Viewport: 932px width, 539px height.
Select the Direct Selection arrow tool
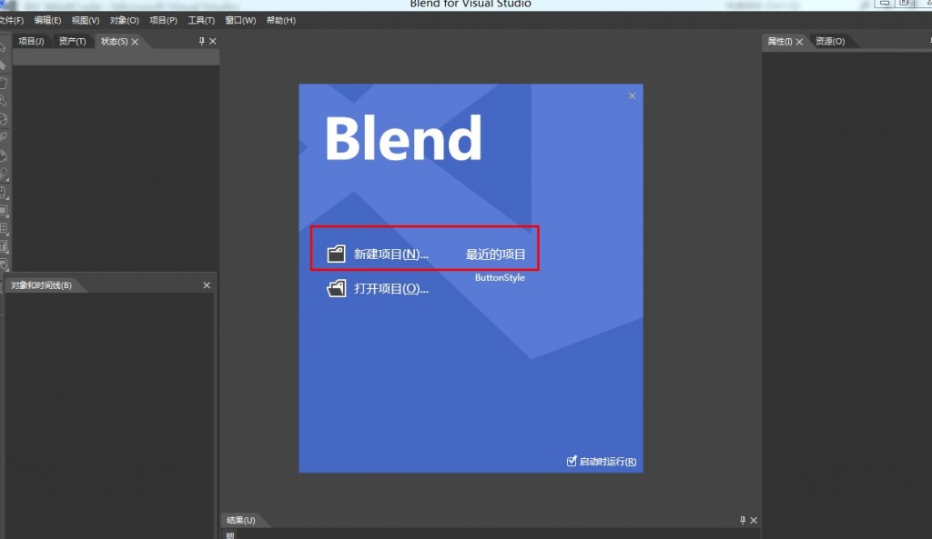point(3,65)
